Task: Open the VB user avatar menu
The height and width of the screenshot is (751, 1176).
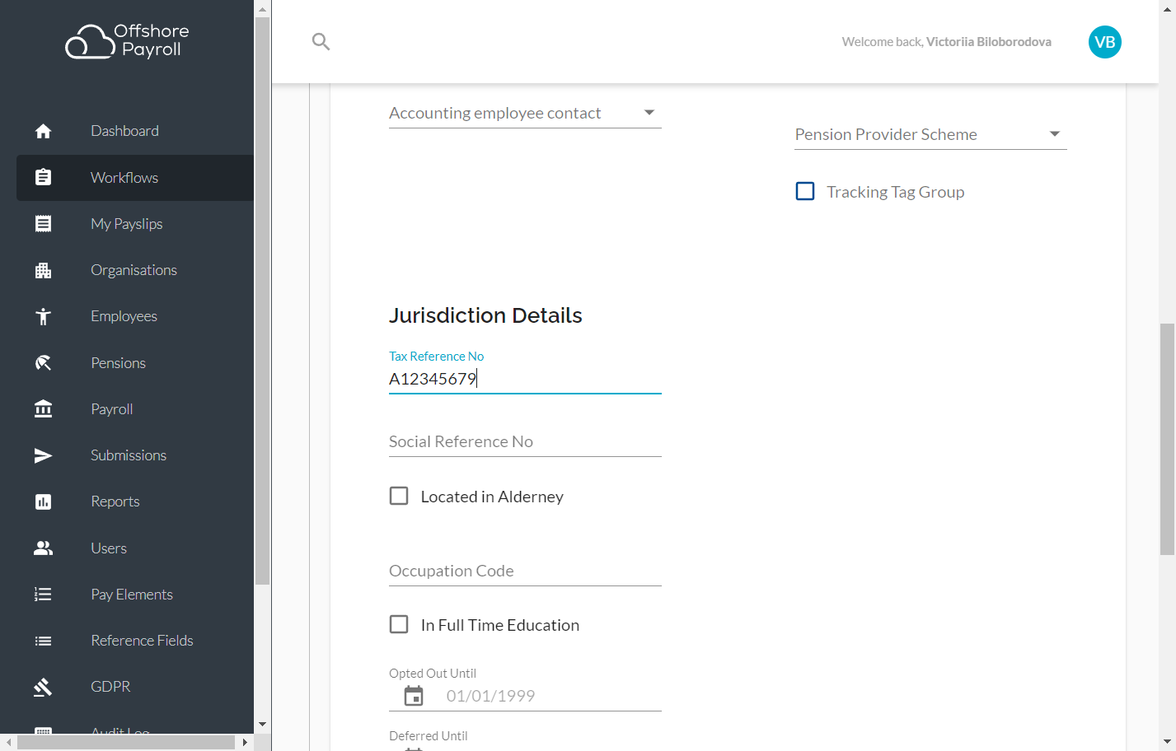Action: (1104, 42)
